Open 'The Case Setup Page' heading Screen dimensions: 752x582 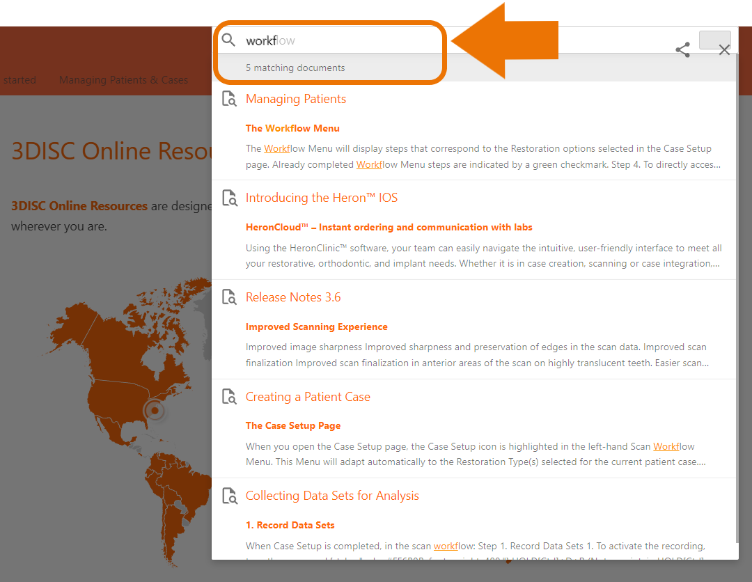[x=293, y=426]
